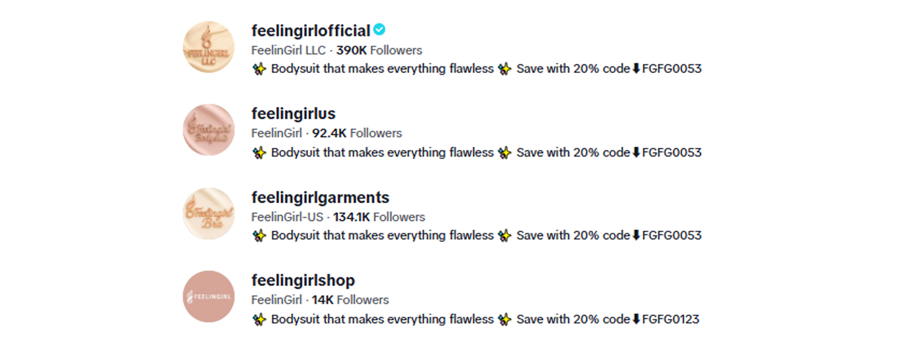Click the blue verified badge icon
Screen dimensions: 903x341
click(x=379, y=30)
